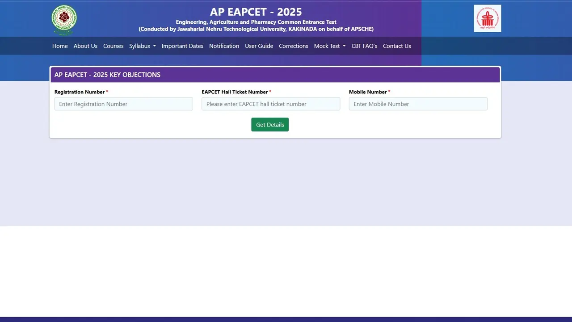
Task: Go to the Corrections page
Action: coord(294,46)
